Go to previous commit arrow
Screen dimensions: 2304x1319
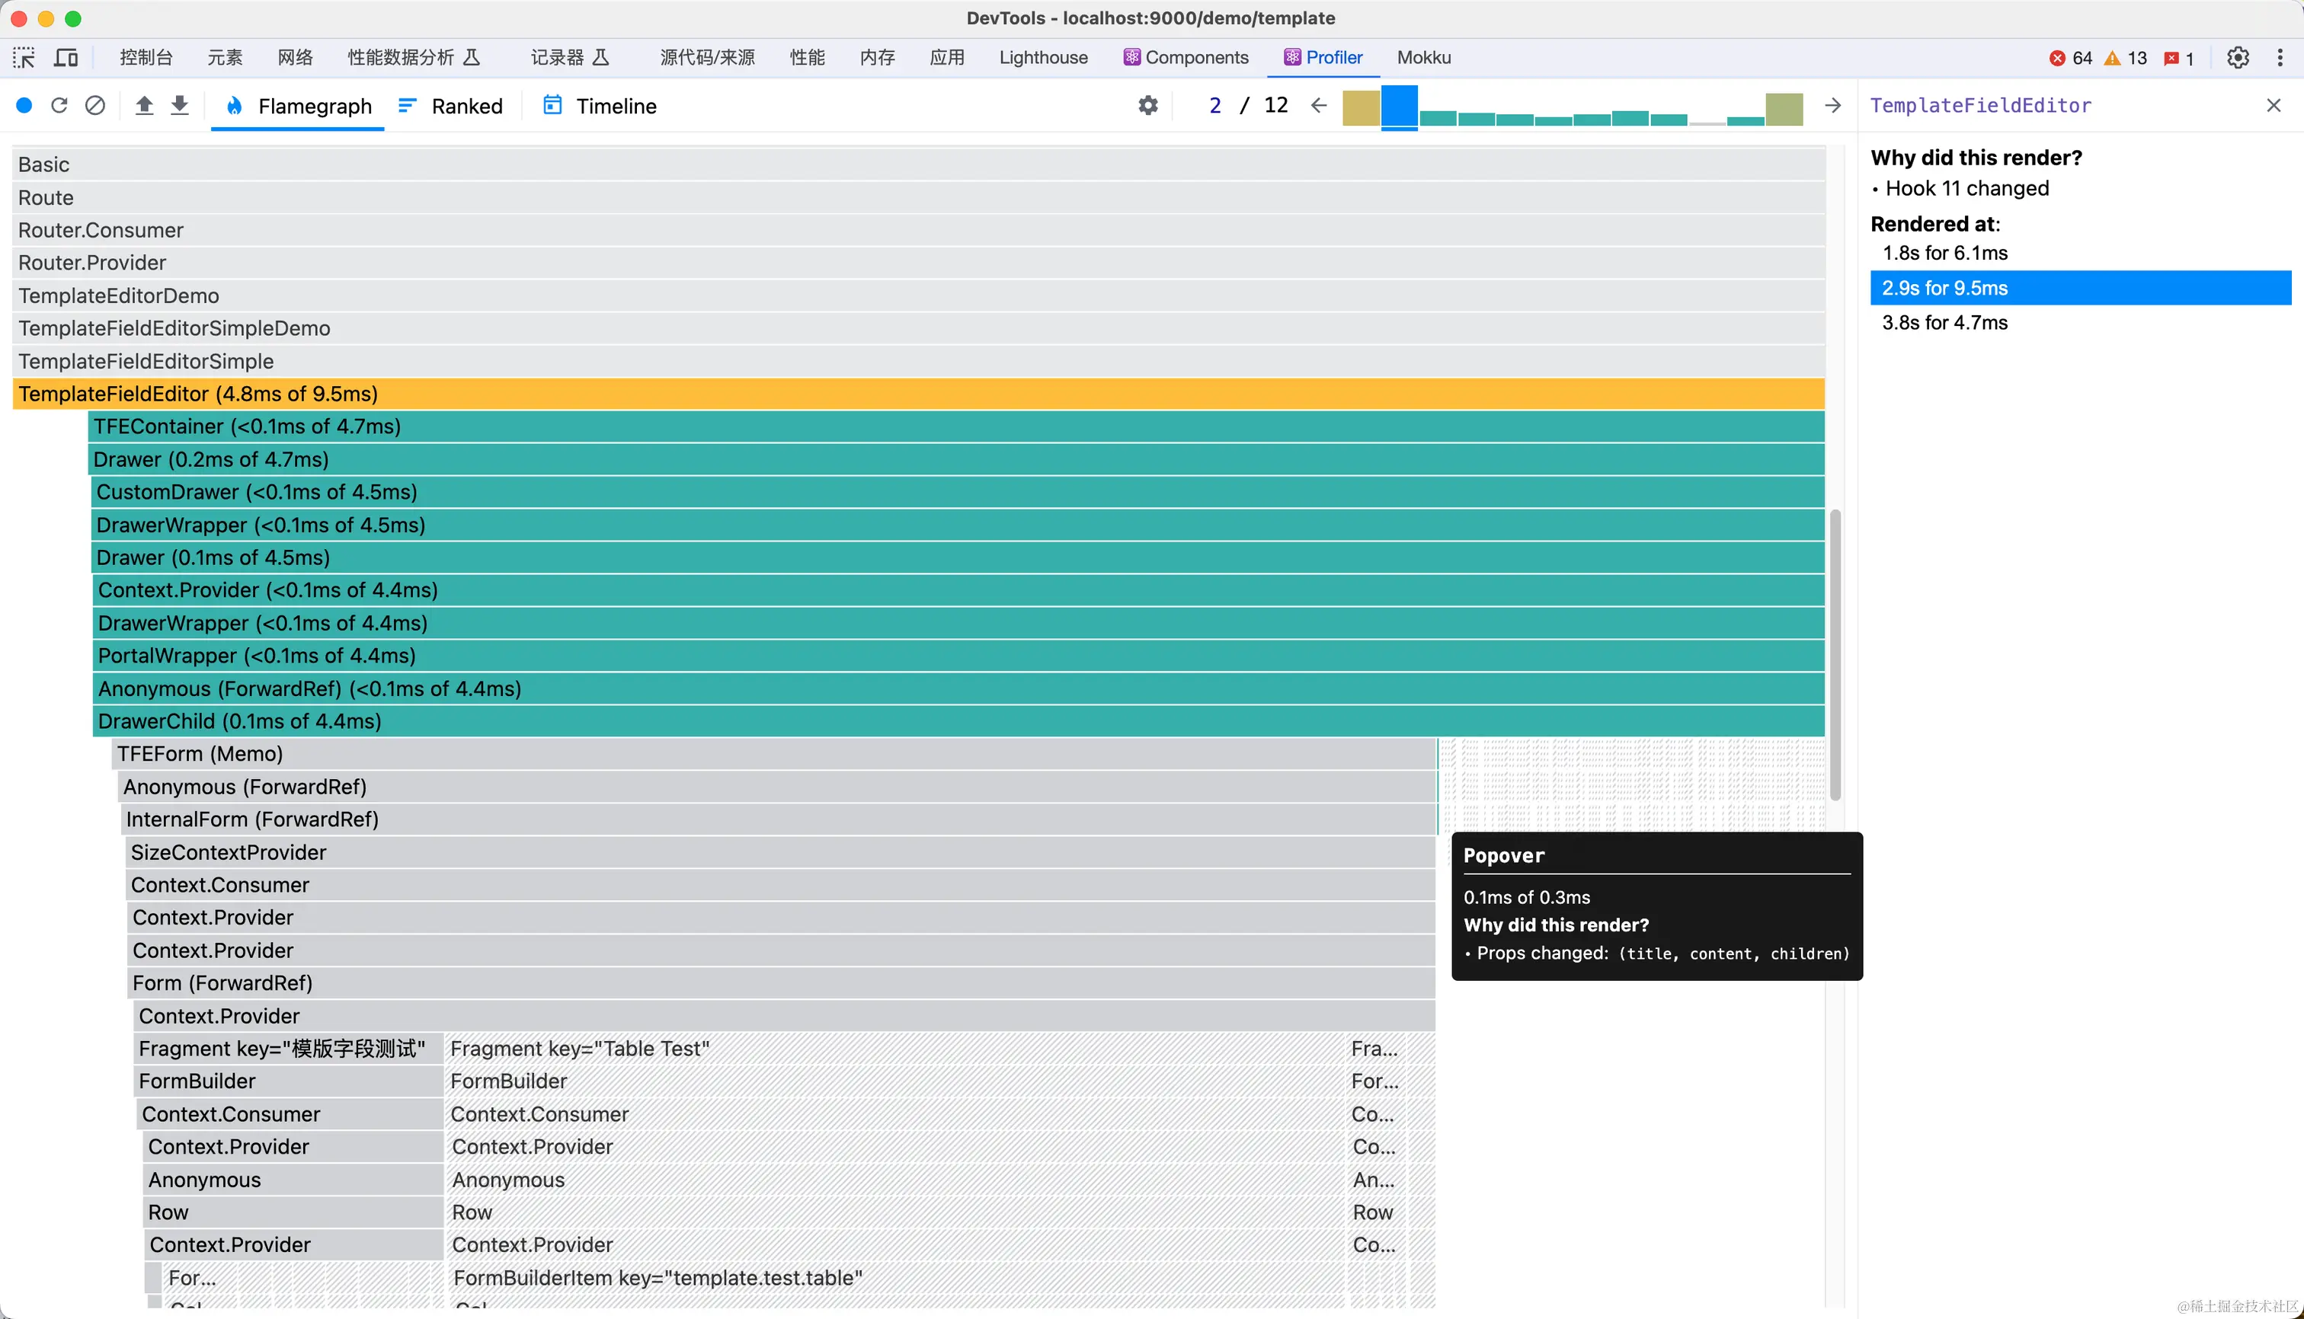click(1319, 106)
